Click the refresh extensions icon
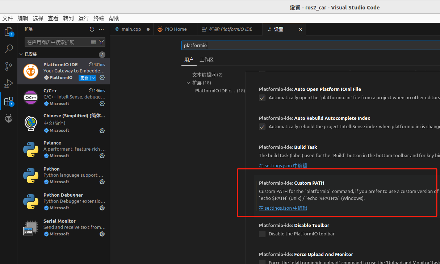 [92, 29]
